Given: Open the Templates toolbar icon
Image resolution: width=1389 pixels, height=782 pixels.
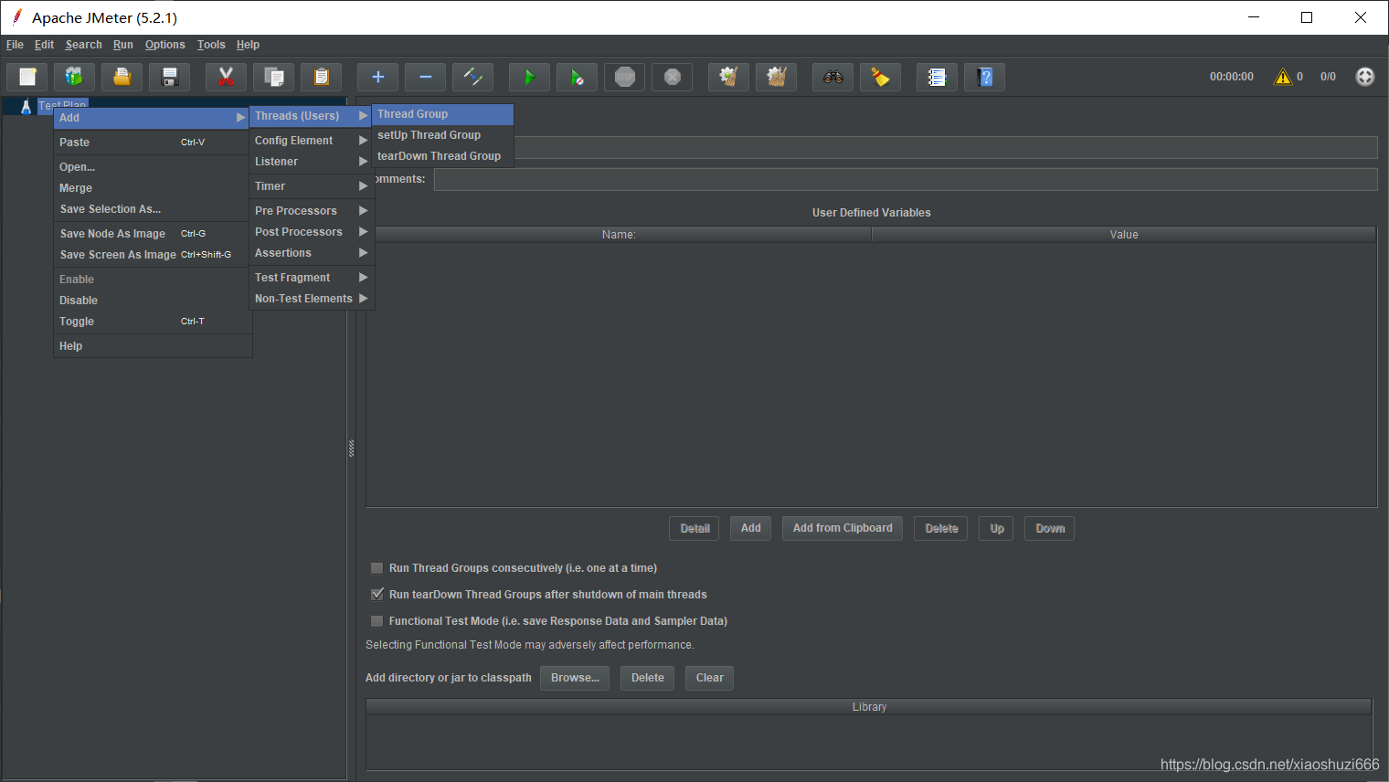Looking at the screenshot, I should click(75, 77).
